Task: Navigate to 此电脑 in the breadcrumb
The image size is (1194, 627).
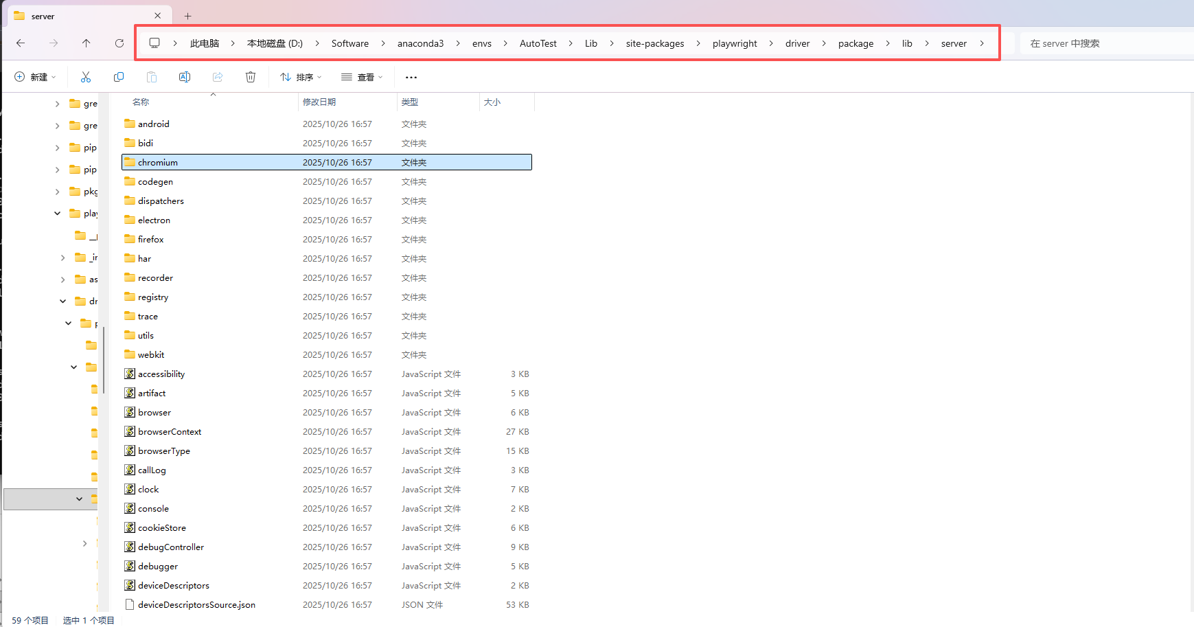Action: pyautogui.click(x=205, y=43)
